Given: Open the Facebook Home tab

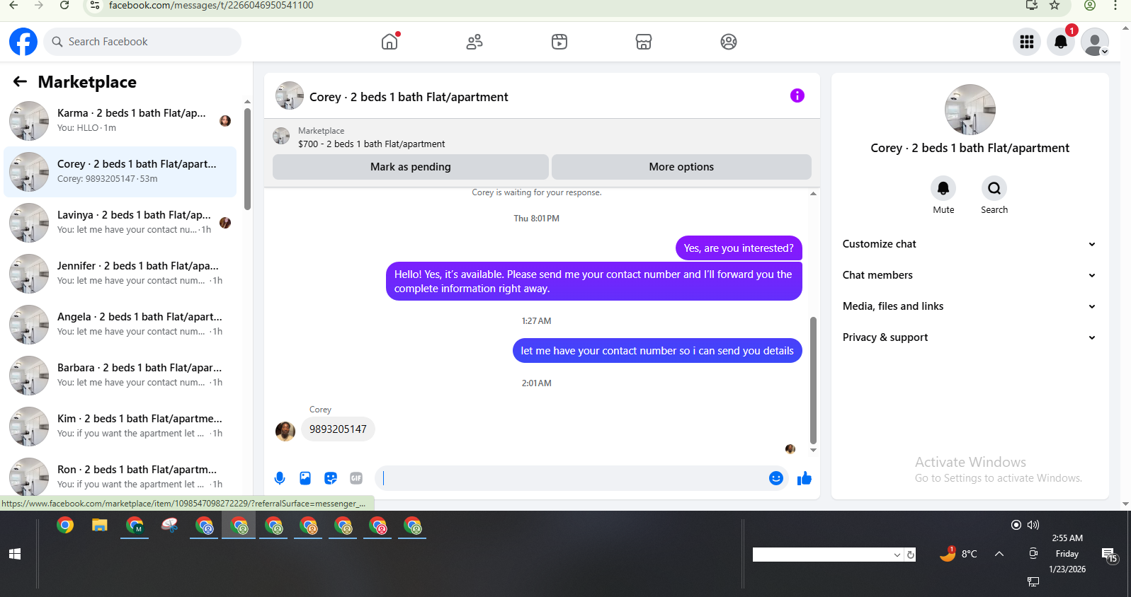Looking at the screenshot, I should pos(390,42).
